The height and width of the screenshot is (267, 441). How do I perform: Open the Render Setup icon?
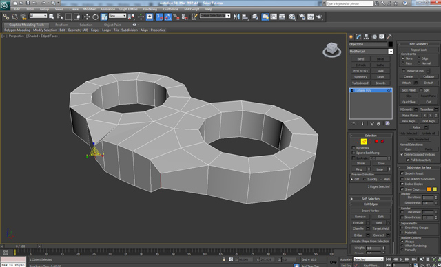[x=302, y=17]
